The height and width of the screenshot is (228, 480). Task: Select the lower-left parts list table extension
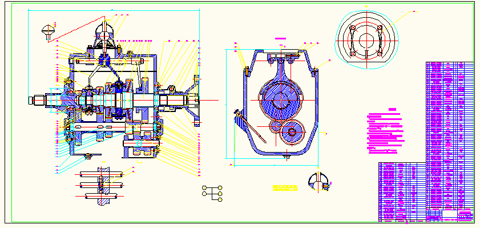[402, 192]
